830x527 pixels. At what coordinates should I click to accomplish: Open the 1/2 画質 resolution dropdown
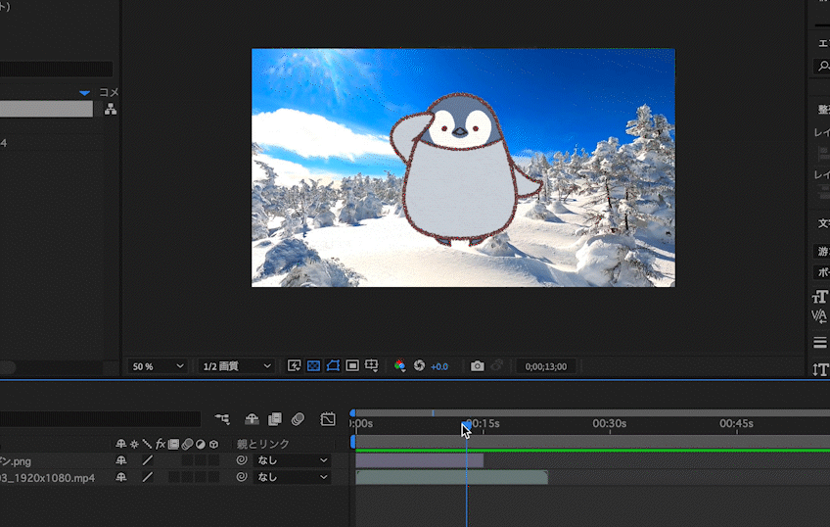coord(237,366)
